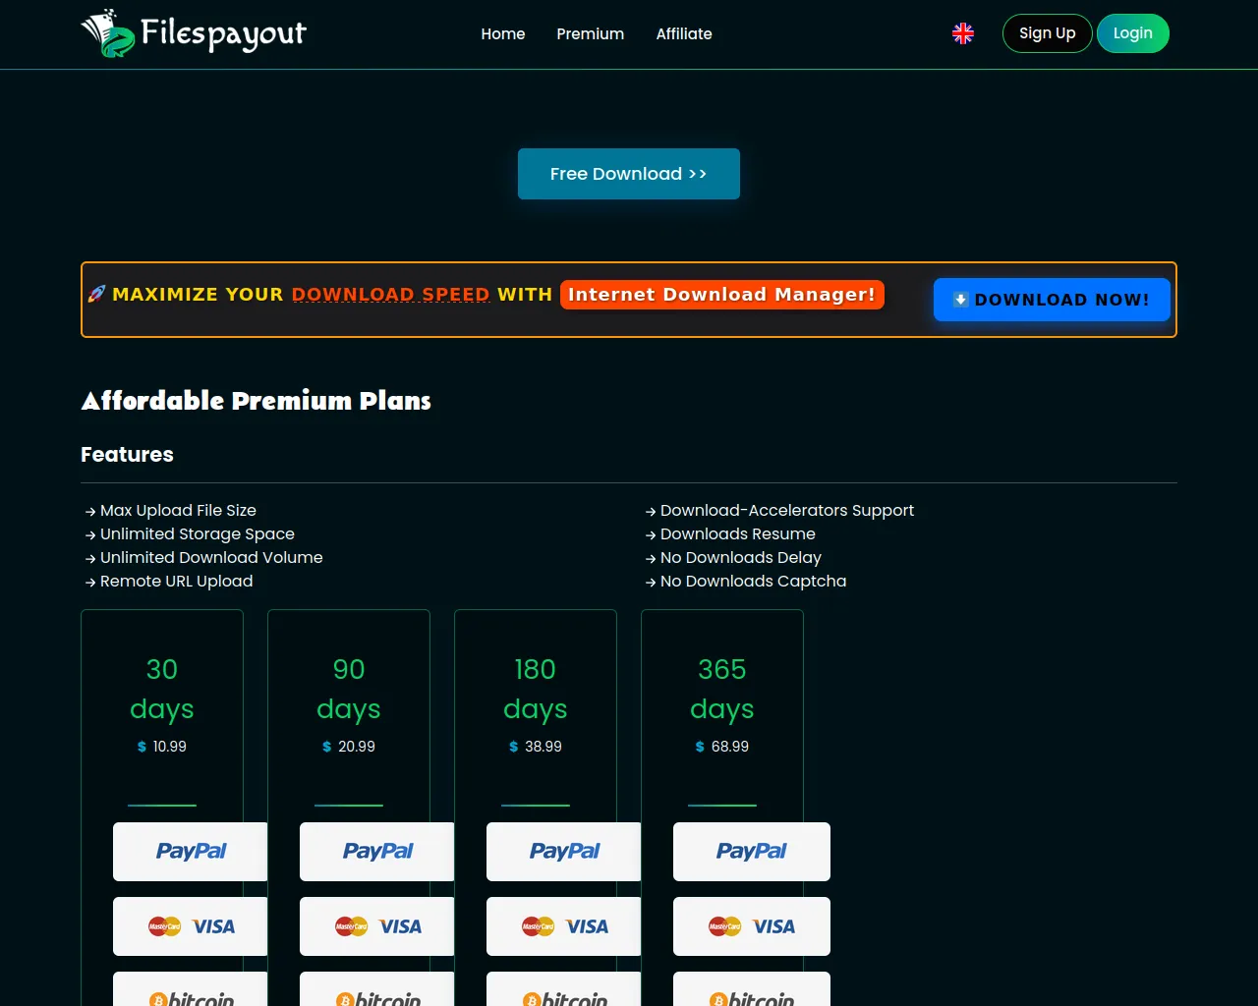
Task: Choose PayPal for the 90 days plan
Action: 377,852
